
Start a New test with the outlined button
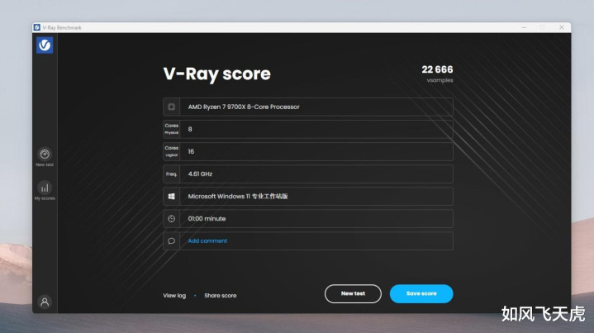tap(353, 293)
